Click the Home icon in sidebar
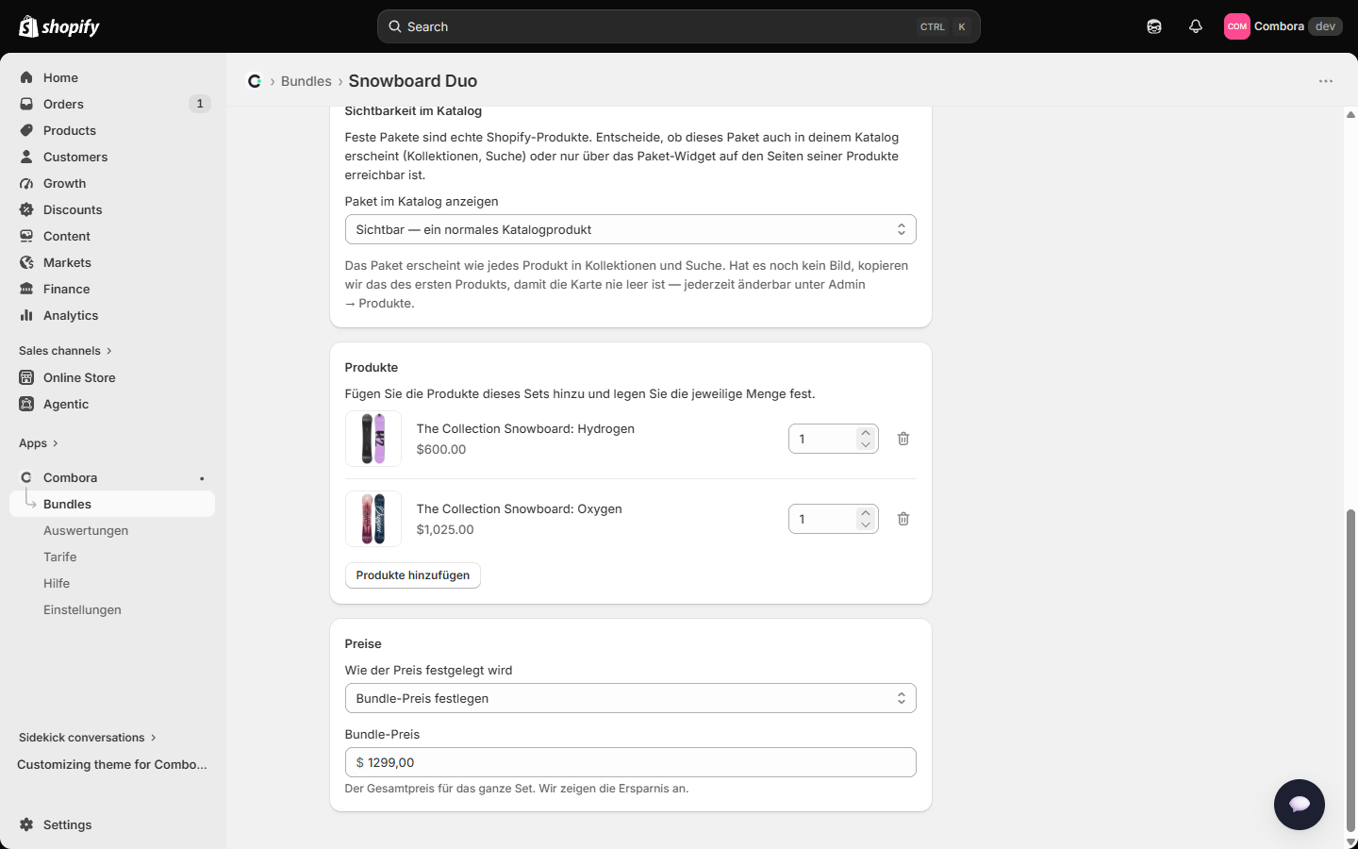The image size is (1358, 849). (26, 77)
